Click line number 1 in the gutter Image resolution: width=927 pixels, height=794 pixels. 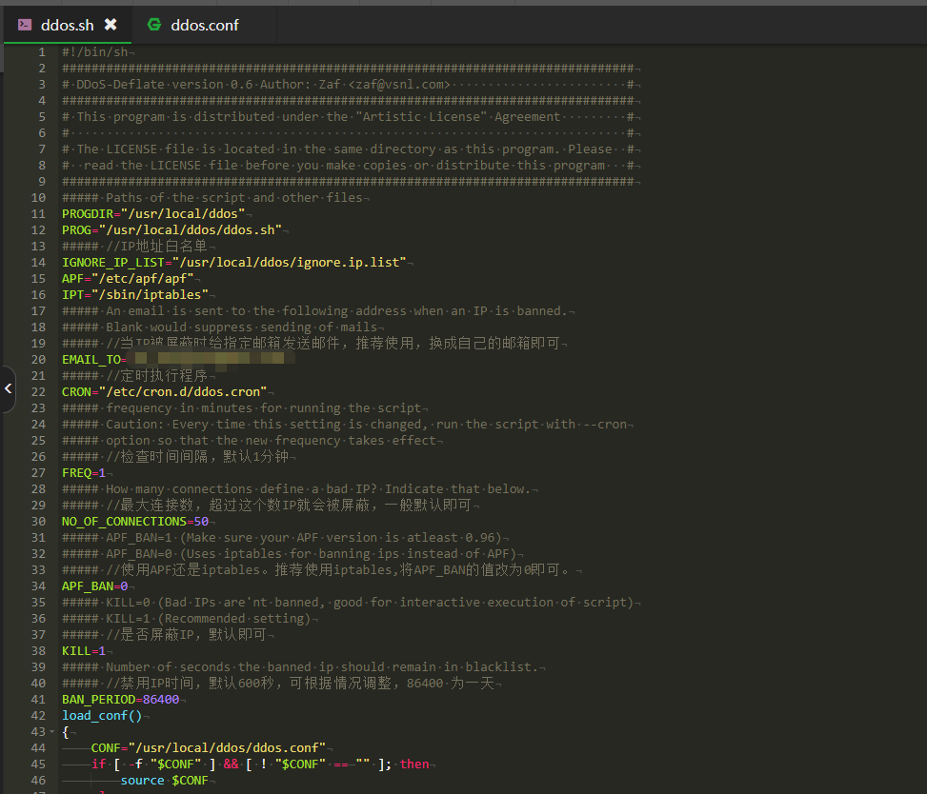[41, 52]
